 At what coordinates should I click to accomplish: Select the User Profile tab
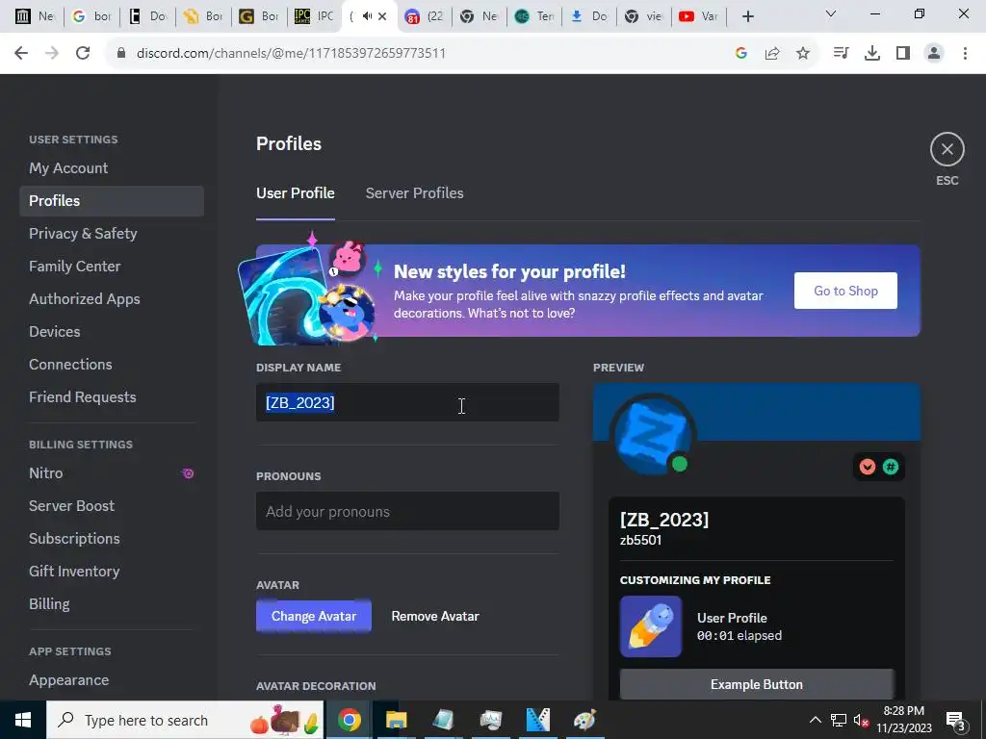(295, 192)
